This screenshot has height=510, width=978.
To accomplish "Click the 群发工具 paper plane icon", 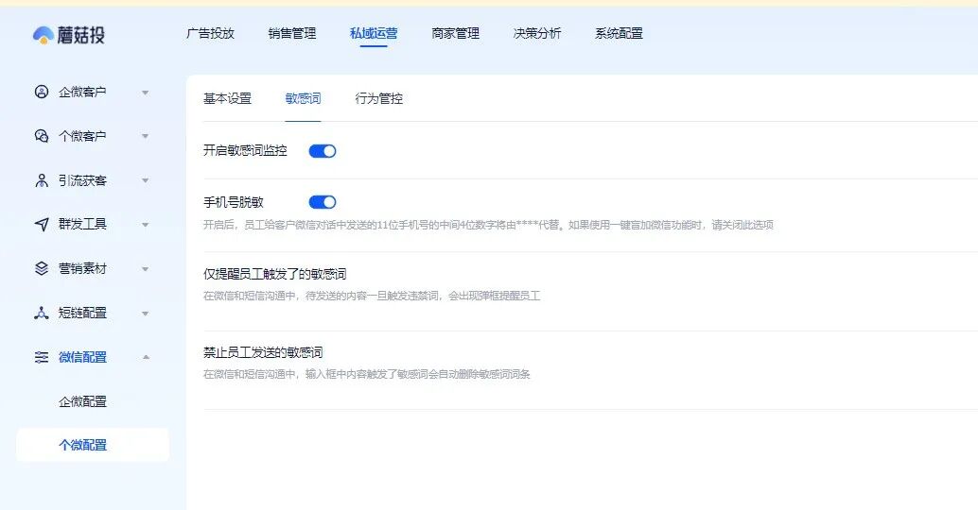I will [x=41, y=225].
